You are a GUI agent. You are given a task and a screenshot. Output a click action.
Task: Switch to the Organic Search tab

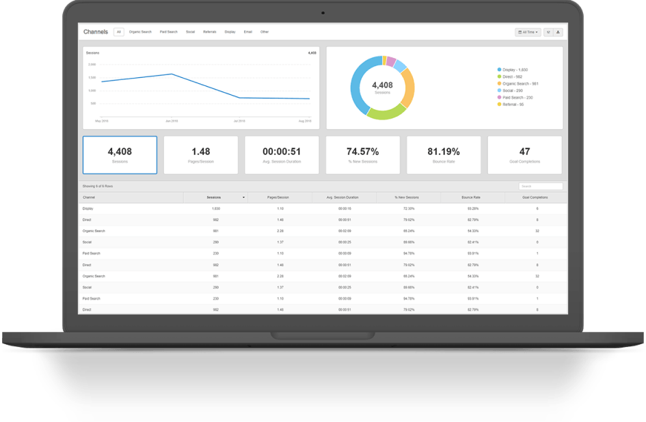tap(140, 31)
